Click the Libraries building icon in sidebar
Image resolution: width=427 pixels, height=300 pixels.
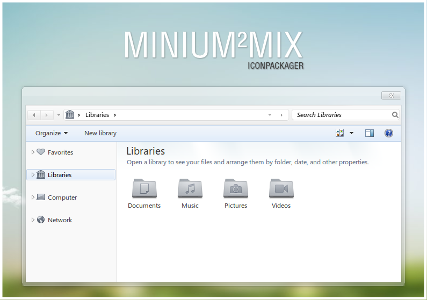point(41,174)
